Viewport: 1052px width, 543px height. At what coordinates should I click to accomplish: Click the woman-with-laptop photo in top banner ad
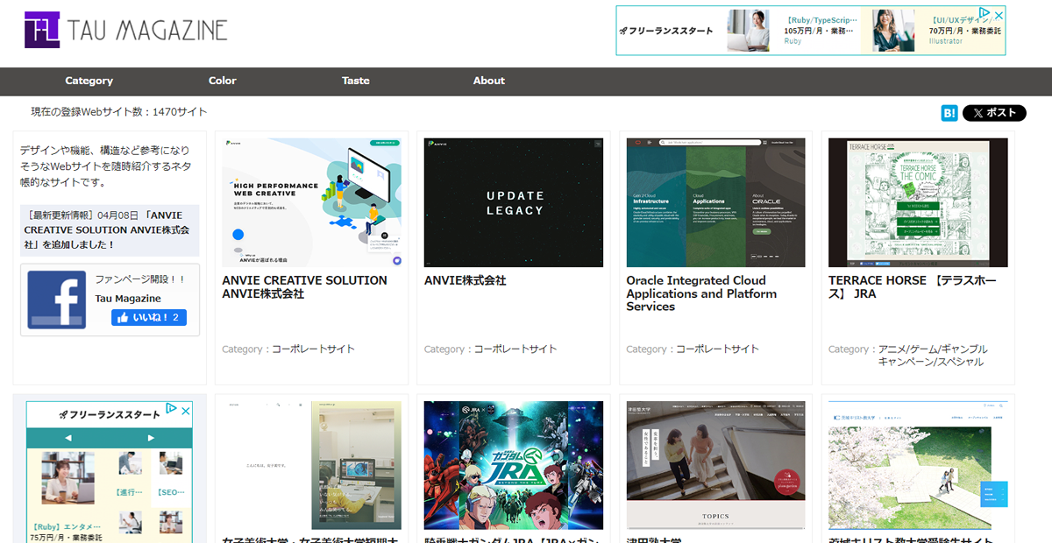(749, 31)
